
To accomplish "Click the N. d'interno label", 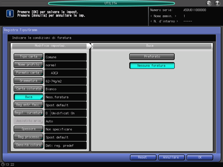I will 164,21.
